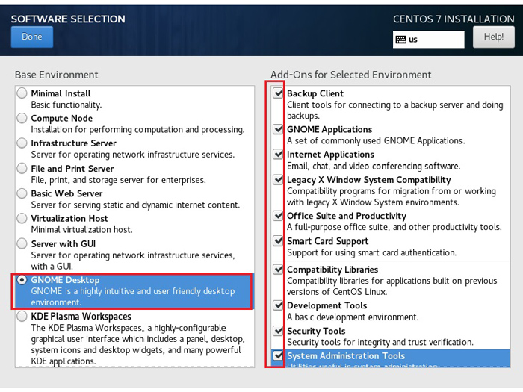Click the 'Development Tools' add-on title

(x=327, y=305)
